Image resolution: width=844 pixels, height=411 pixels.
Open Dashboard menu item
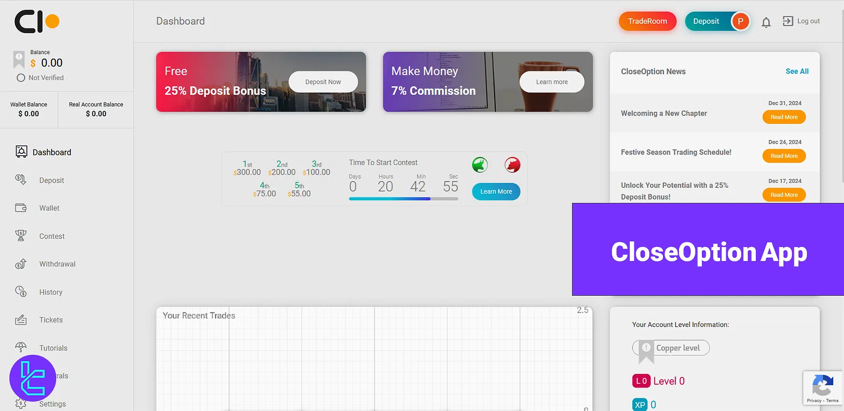(x=52, y=152)
